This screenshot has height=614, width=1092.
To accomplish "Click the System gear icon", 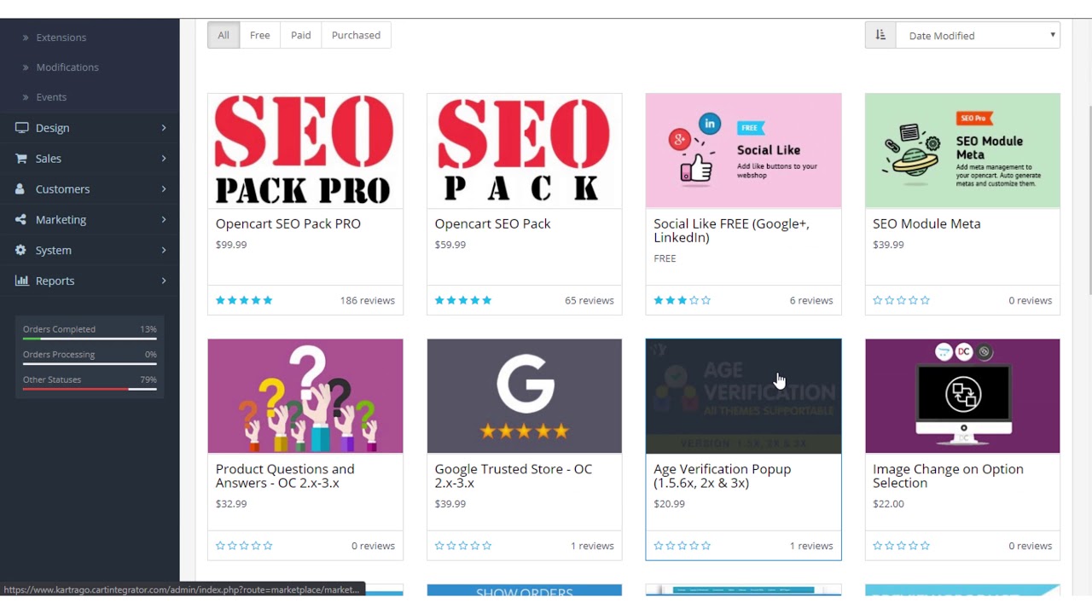I will tap(20, 251).
